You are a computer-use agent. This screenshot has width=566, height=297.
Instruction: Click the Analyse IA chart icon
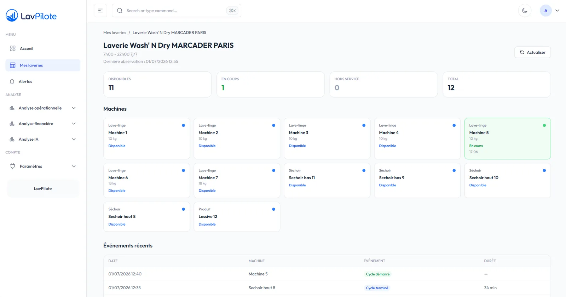[12, 139]
